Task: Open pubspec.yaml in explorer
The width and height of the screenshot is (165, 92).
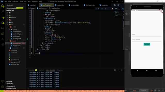Action: (15, 62)
